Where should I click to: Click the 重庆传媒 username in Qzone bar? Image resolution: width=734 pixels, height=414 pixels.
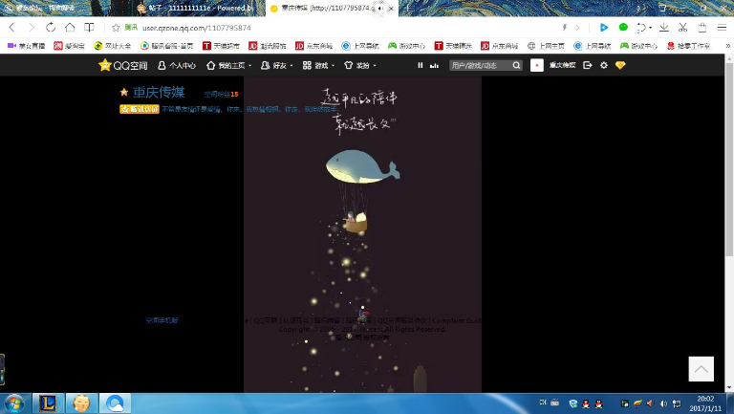tap(562, 65)
